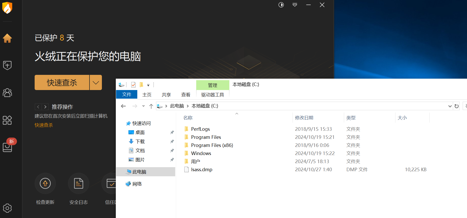
Task: Select 桌面 in navigation pane
Action: click(x=140, y=133)
